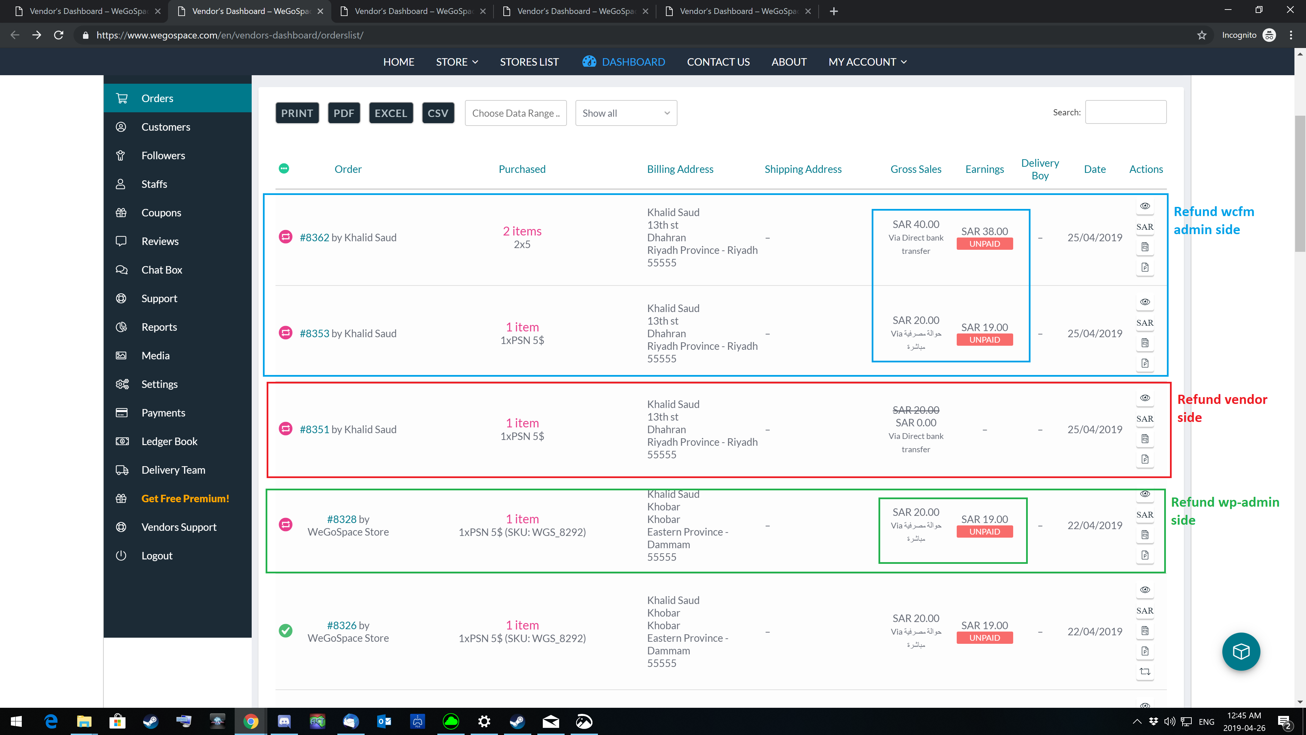Viewport: 1306px width, 735px height.
Task: Click the PRINT button
Action: pos(297,113)
